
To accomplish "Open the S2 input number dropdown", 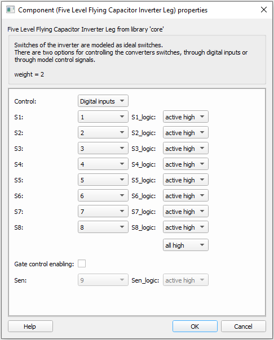I will pos(103,132).
